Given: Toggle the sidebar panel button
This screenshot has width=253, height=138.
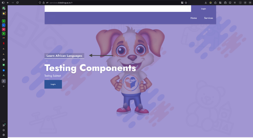Looking at the screenshot, I should tap(3, 2).
